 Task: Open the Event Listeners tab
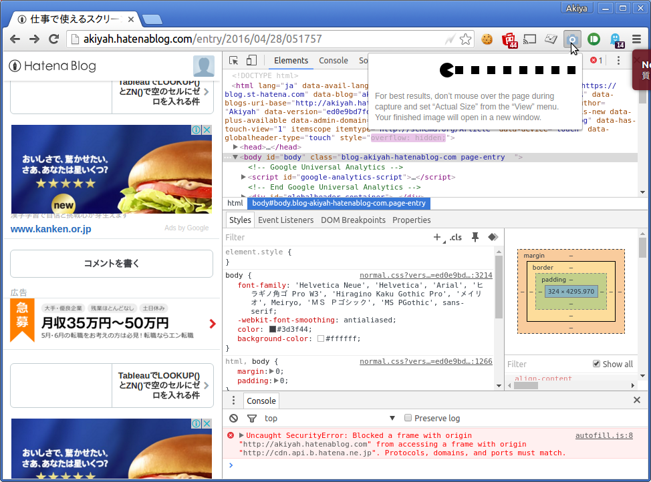coord(285,220)
